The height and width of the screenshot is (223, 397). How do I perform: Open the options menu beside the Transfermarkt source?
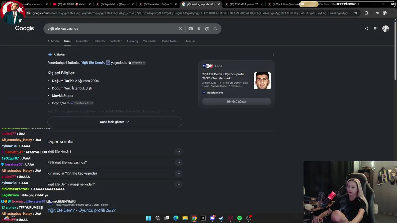pos(269,93)
